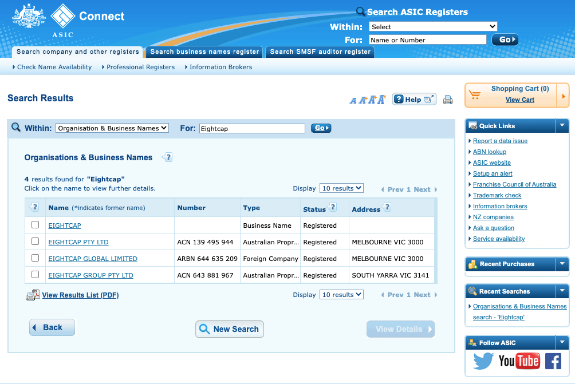Screen dimensions: 575x384
Task: Expand the top Display 10 results dropdown
Action: pos(341,188)
